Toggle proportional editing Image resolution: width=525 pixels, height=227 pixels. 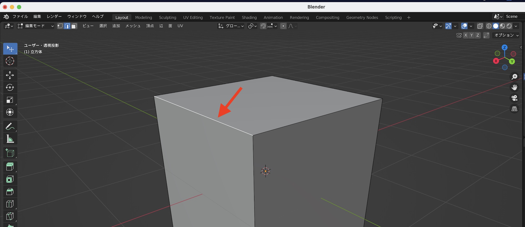(x=283, y=26)
